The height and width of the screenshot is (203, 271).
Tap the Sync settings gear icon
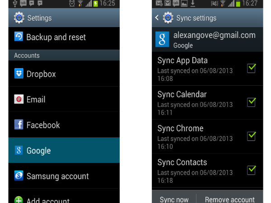168,18
